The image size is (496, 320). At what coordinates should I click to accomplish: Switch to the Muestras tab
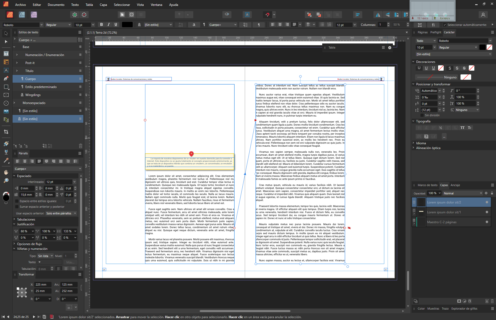[433, 309]
